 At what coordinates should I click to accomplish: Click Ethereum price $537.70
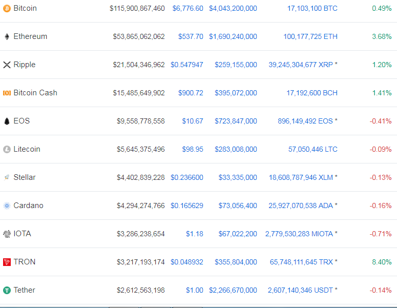click(x=191, y=36)
